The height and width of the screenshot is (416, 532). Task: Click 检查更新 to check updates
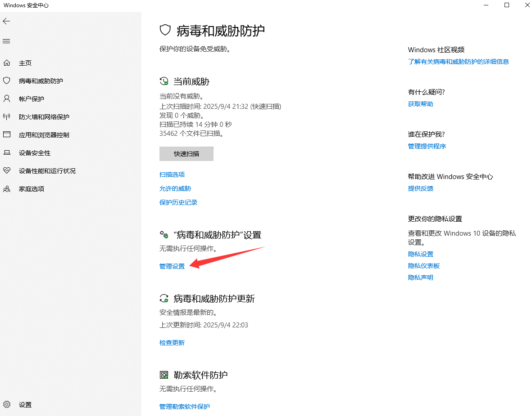pos(172,343)
